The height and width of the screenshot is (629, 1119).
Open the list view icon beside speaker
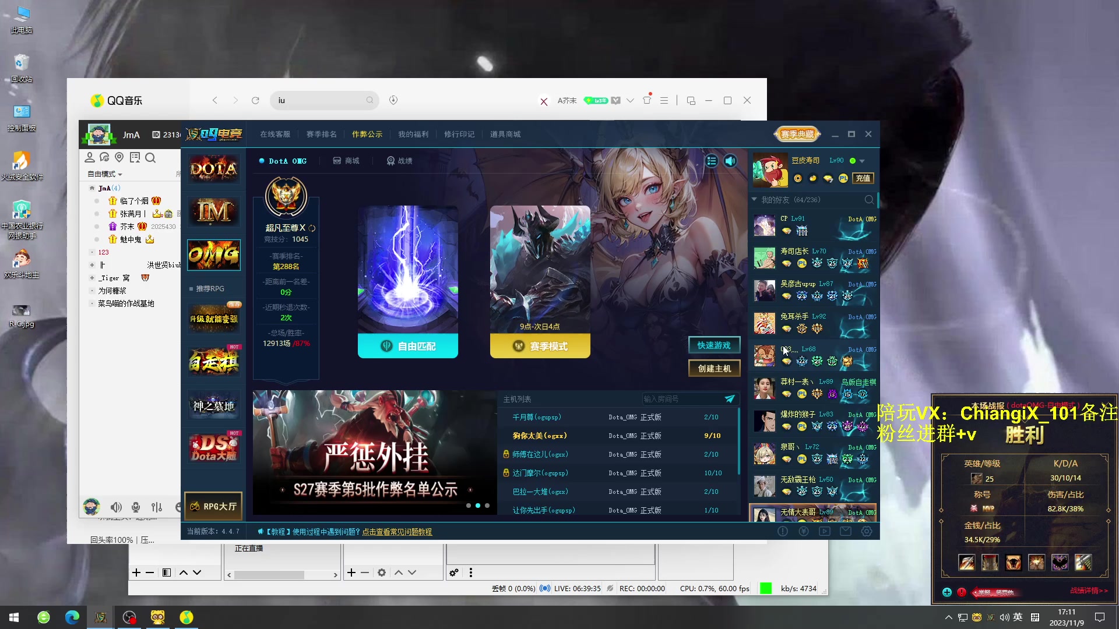tap(712, 161)
